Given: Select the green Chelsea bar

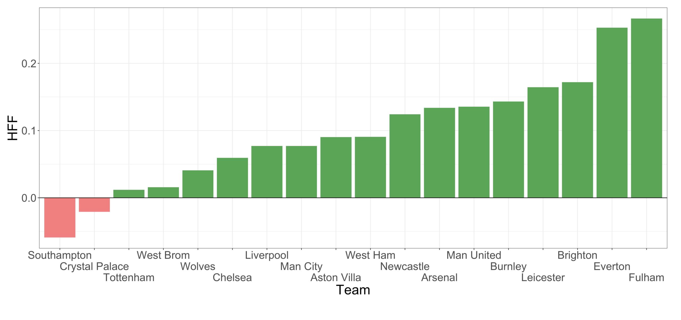Looking at the screenshot, I should pos(232,178).
